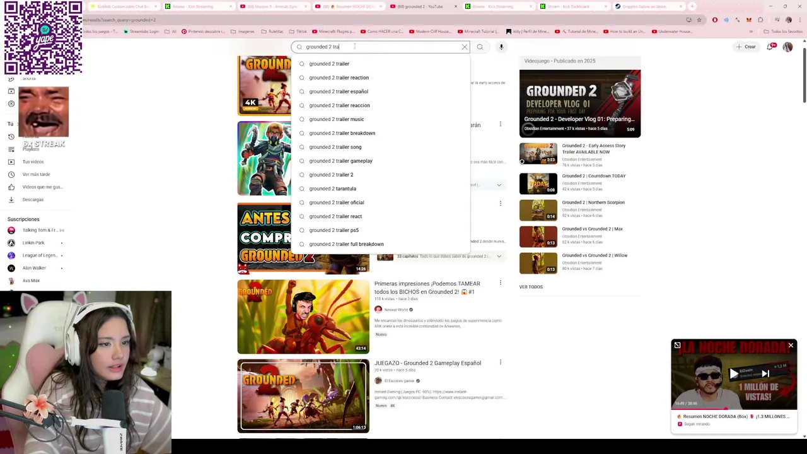Click the magnifier search button
This screenshot has width=807, height=454.
480,47
